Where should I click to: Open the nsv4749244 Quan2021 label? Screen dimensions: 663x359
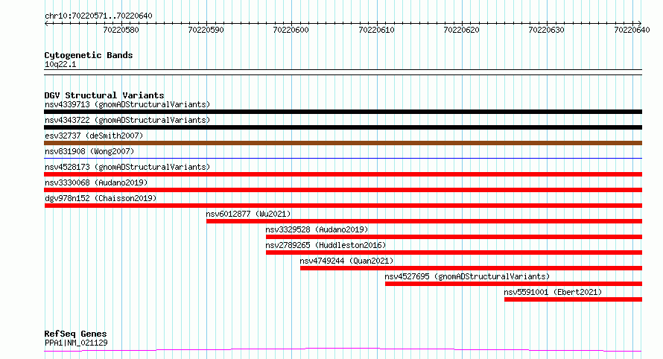(346, 261)
